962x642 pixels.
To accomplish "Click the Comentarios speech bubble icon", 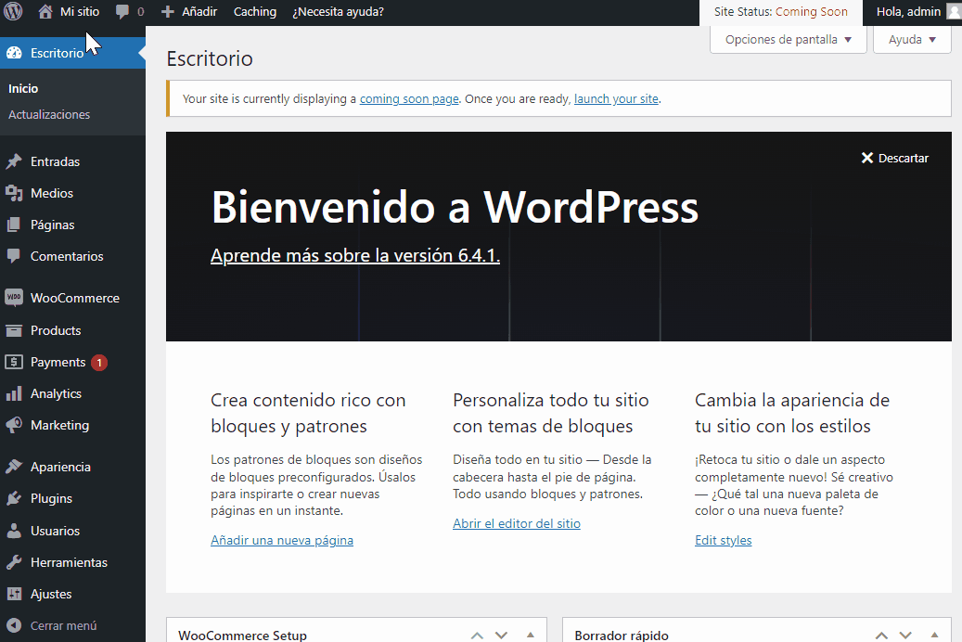I will [14, 257].
